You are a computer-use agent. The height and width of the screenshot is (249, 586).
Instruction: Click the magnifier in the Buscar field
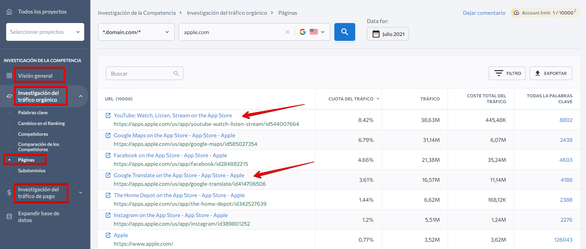coord(176,73)
